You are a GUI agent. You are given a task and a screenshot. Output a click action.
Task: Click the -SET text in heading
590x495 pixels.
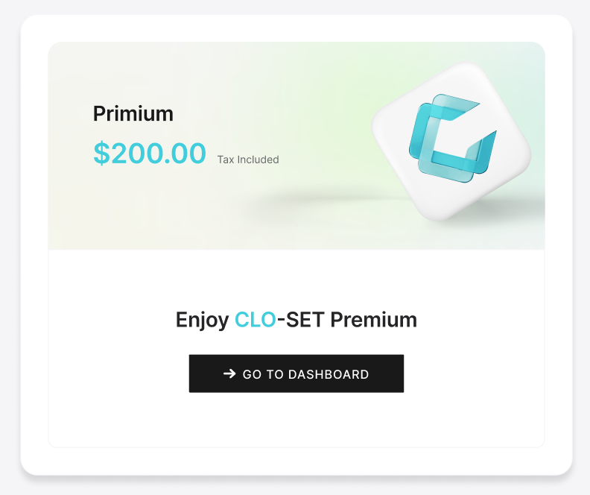pyautogui.click(x=301, y=320)
